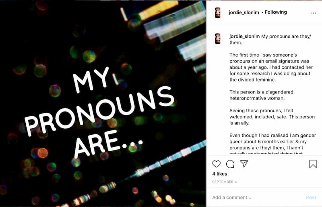Open jordie_slonim avatar beside the caption
Image resolution: width=322 pixels, height=207 pixels.
click(218, 39)
